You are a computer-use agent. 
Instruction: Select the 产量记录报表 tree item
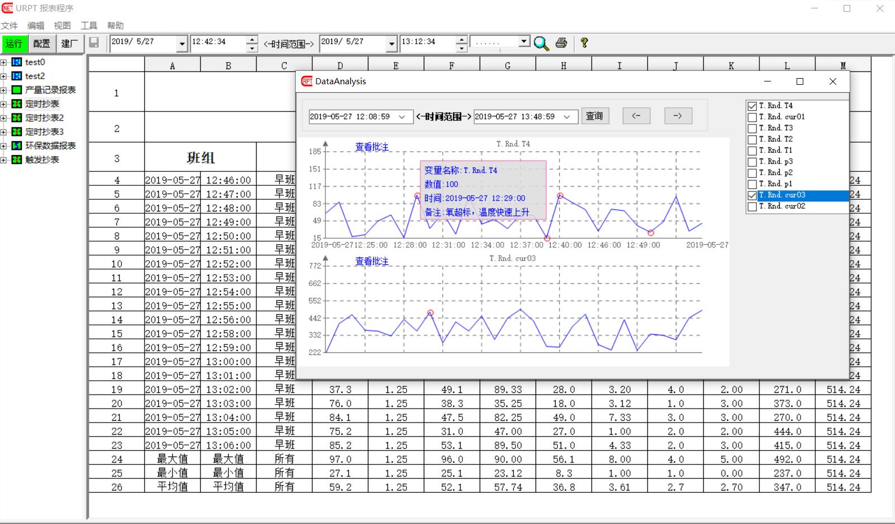pyautogui.click(x=50, y=90)
